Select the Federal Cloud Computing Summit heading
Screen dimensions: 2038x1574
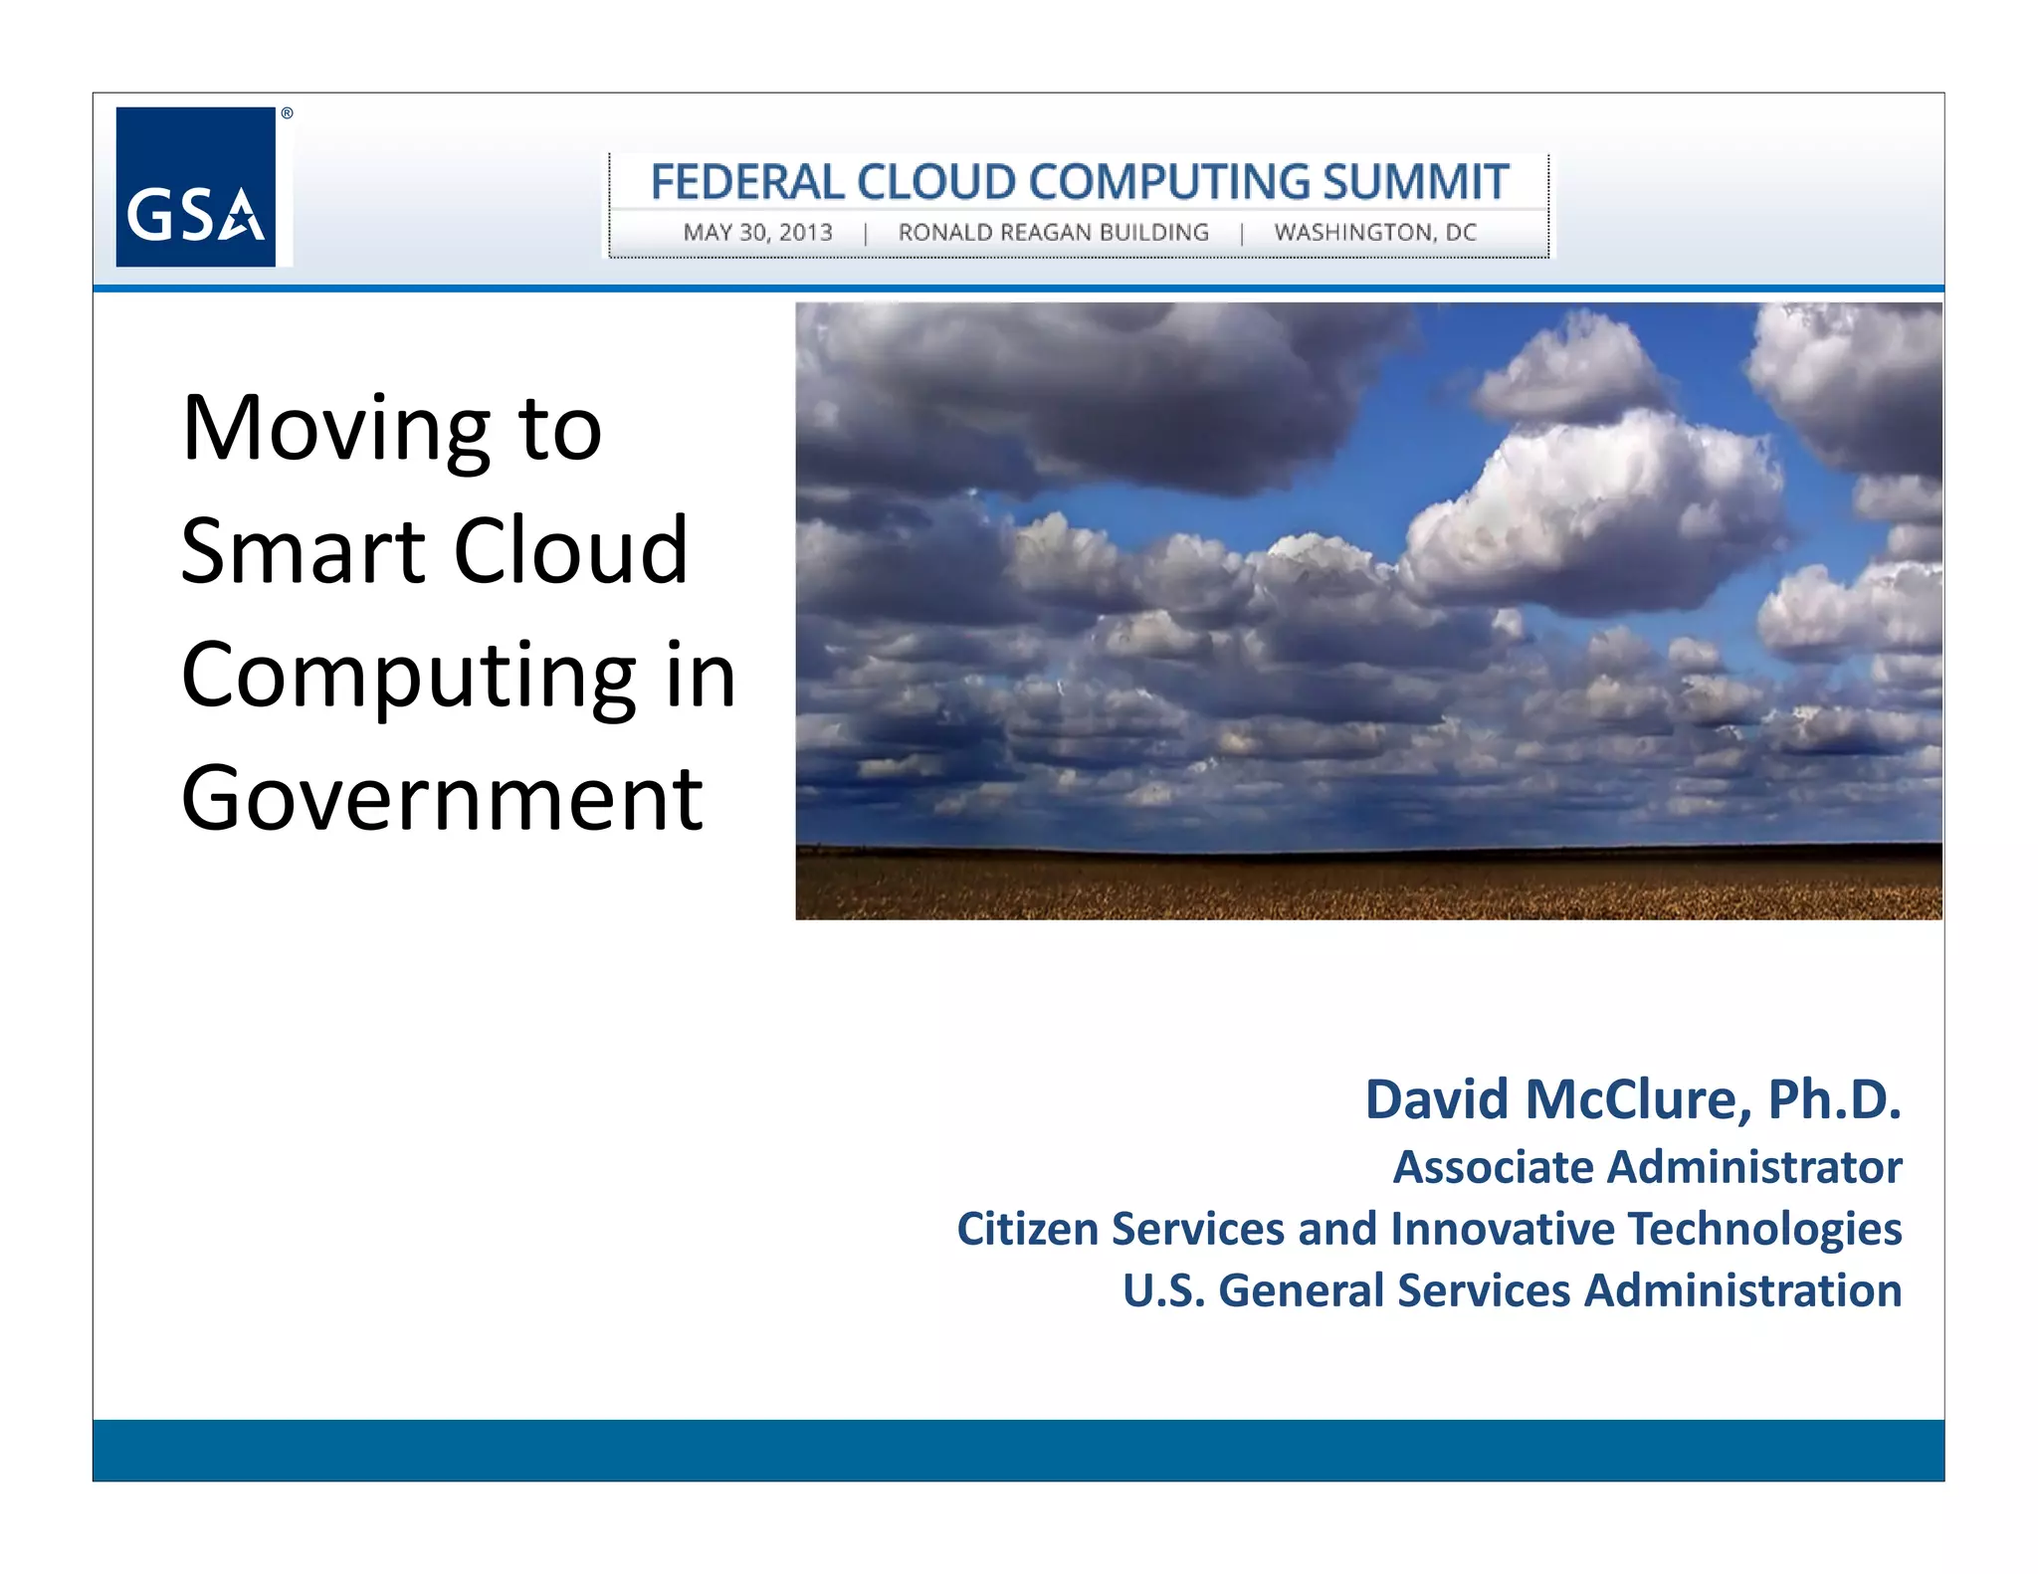click(1080, 182)
